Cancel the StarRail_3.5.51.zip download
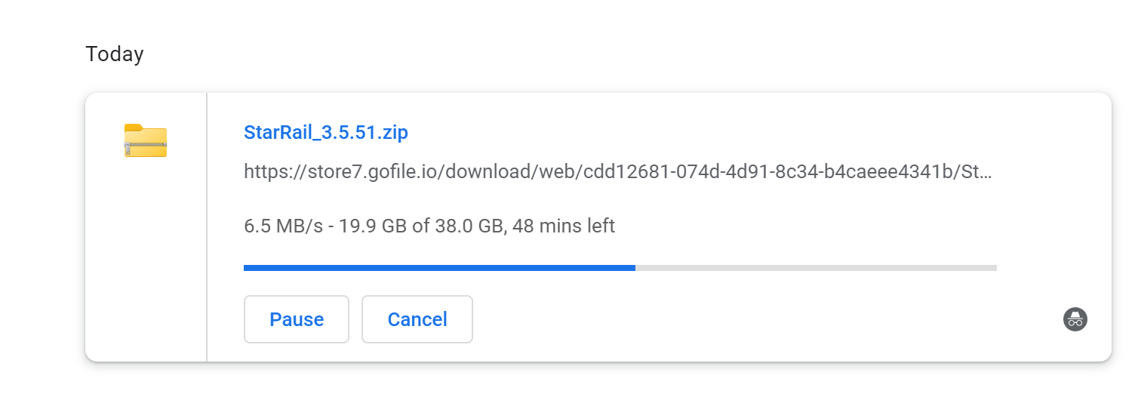The height and width of the screenshot is (394, 1135). coord(417,319)
